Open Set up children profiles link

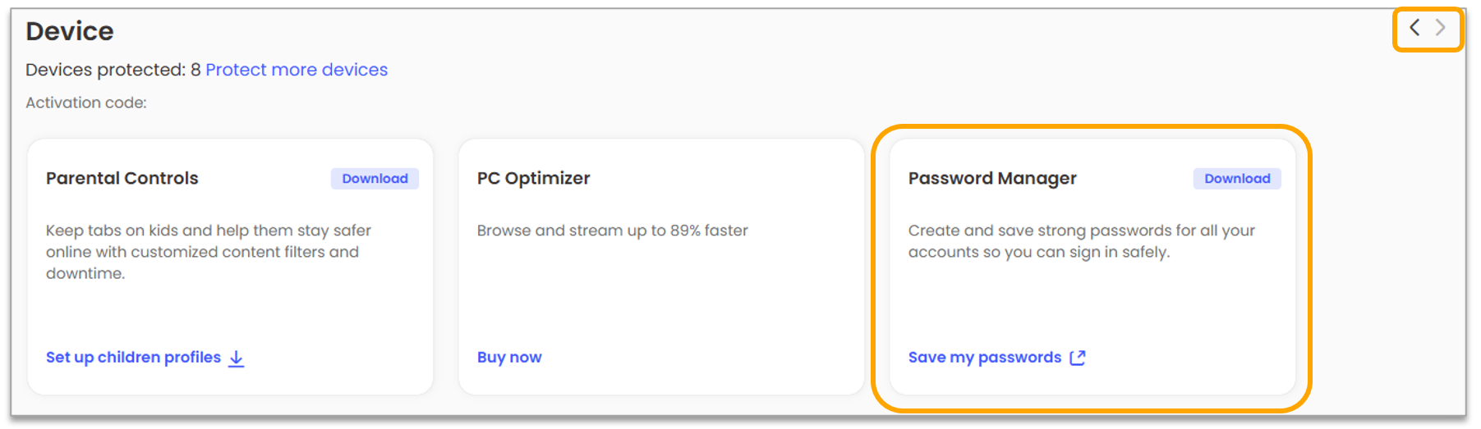coord(133,358)
